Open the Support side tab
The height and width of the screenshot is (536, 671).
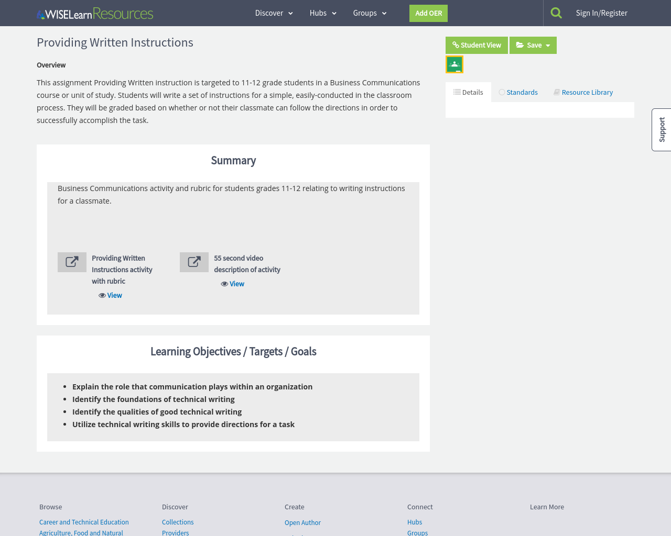pyautogui.click(x=662, y=130)
